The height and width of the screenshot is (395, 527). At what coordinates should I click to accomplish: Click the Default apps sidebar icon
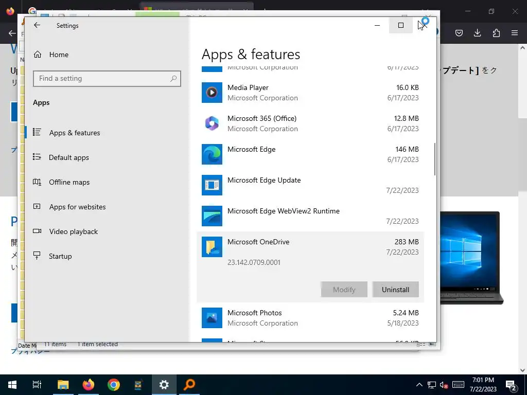(x=37, y=157)
